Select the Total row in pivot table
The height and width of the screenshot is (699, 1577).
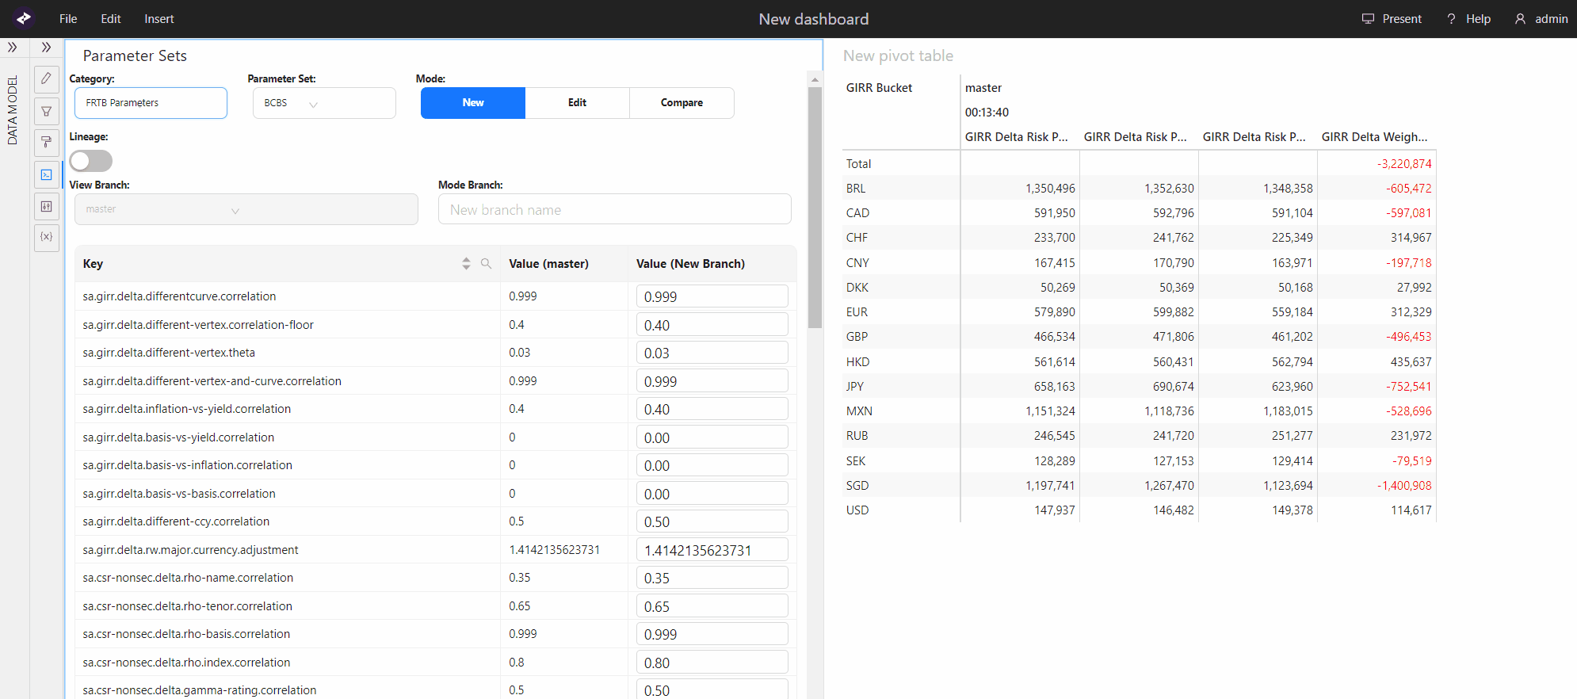(x=1140, y=164)
